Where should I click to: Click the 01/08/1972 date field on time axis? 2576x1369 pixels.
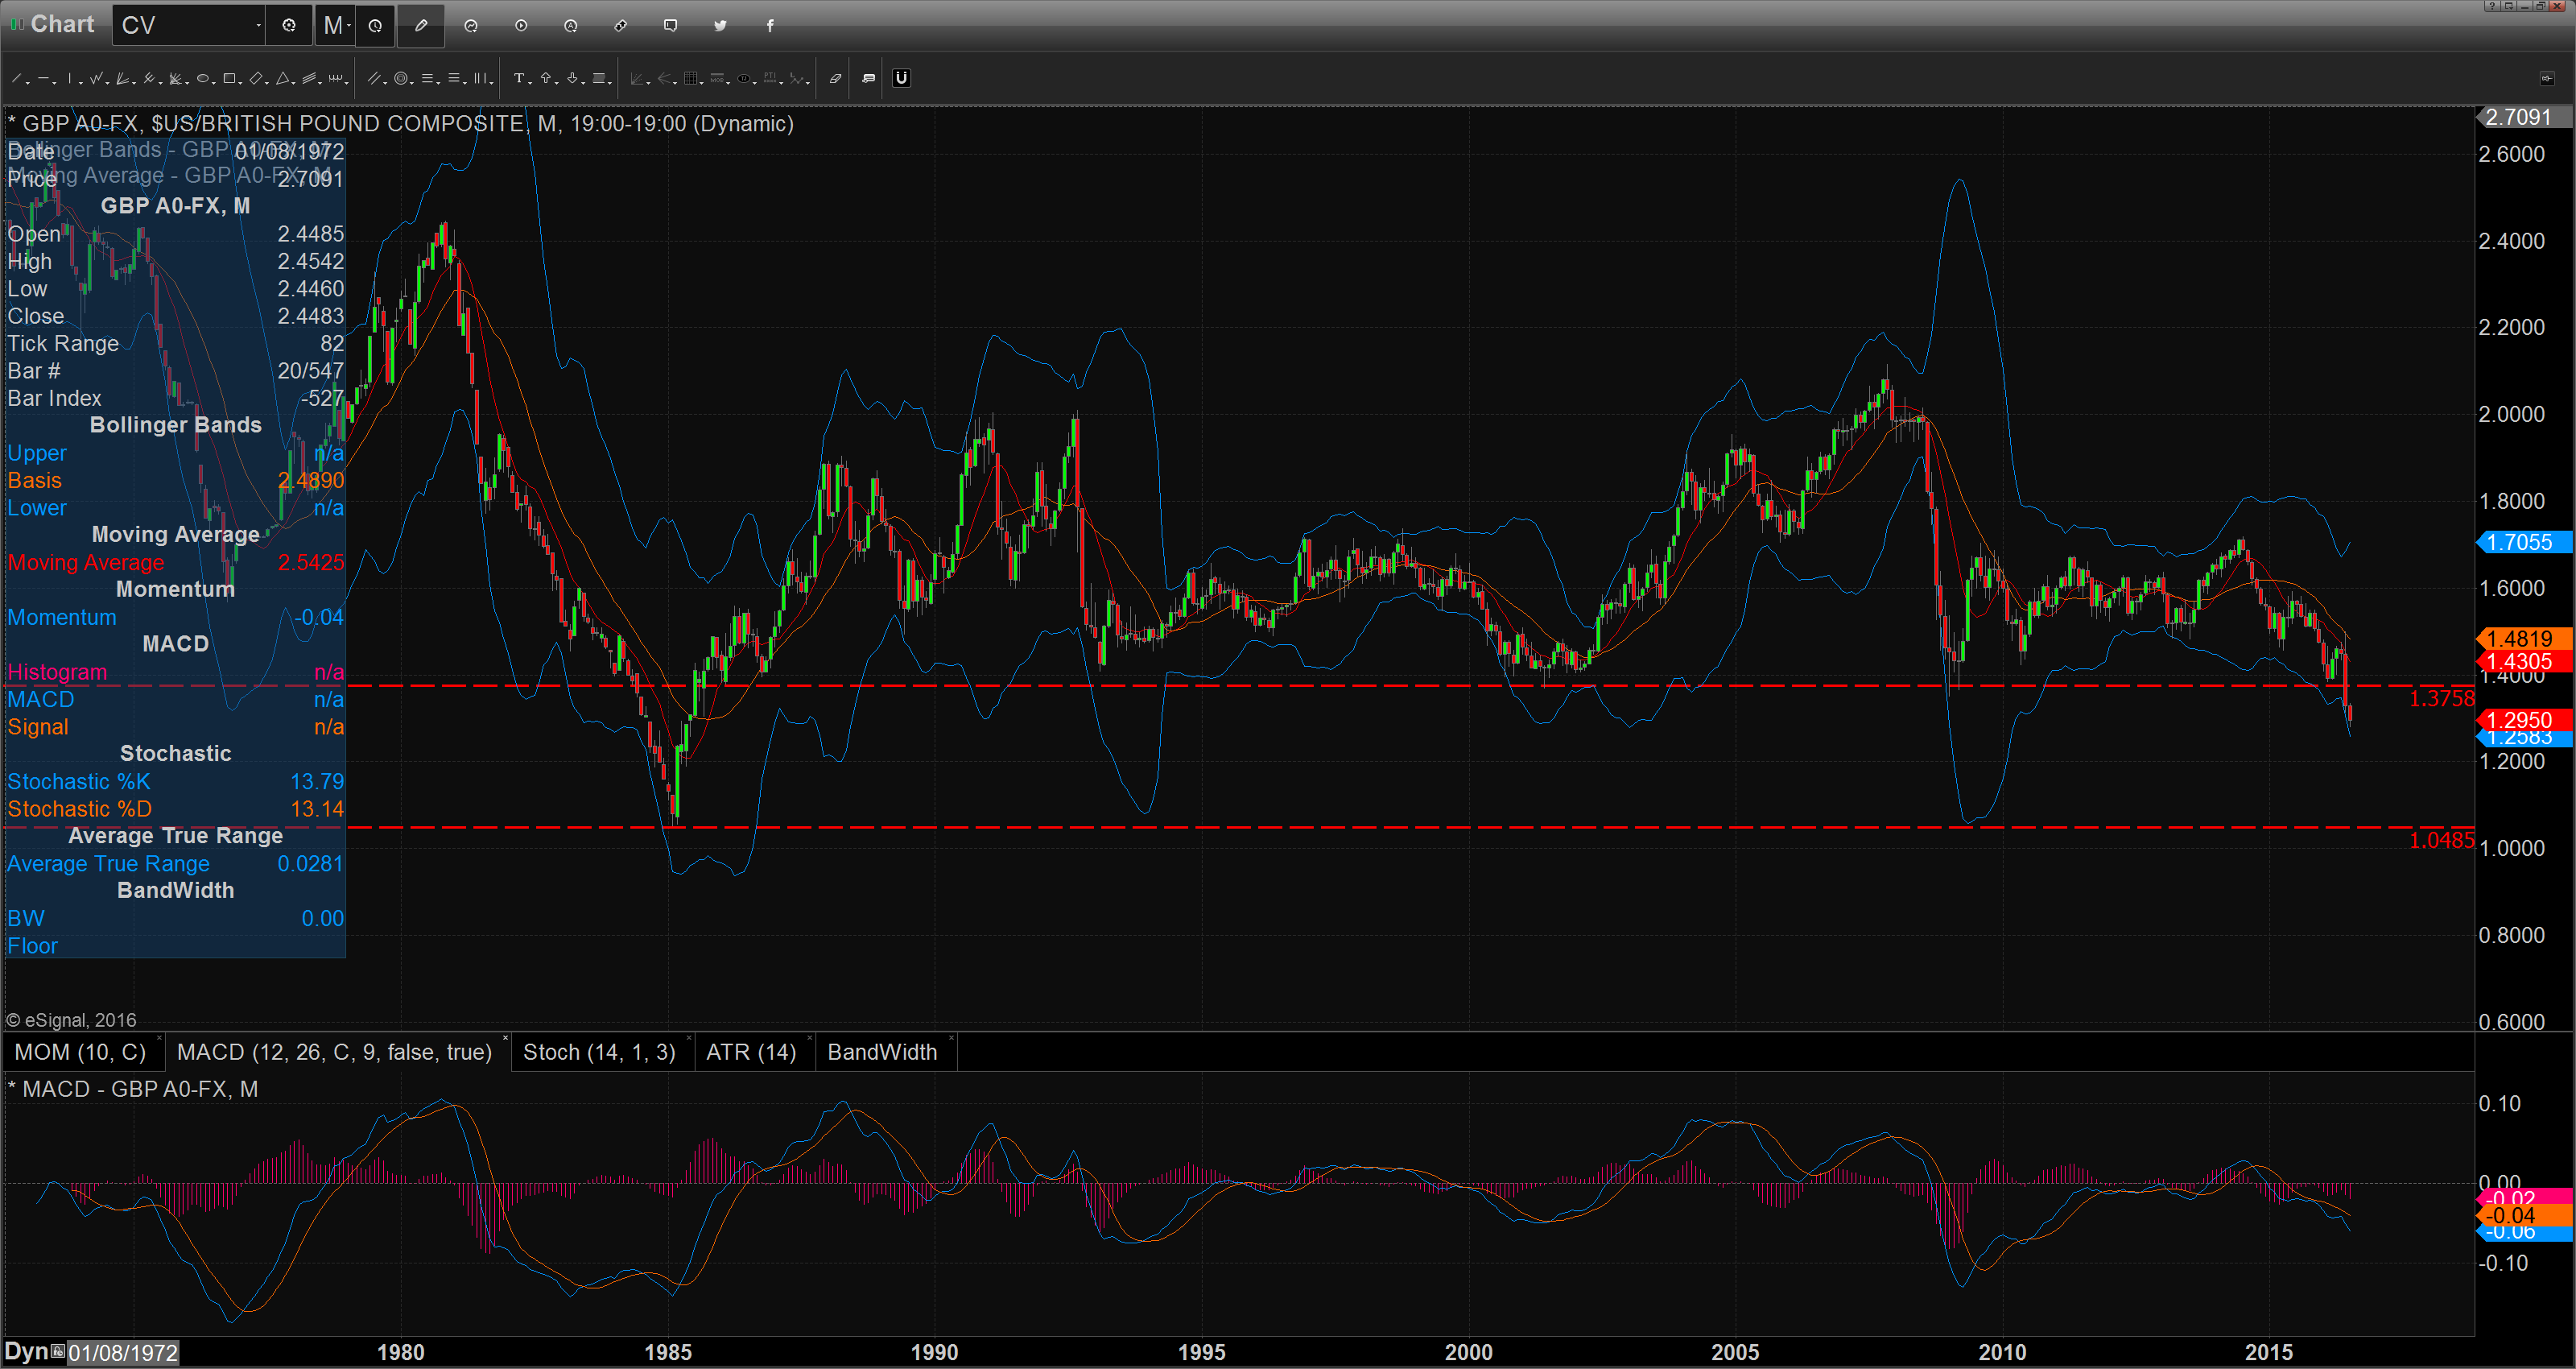coord(123,1353)
